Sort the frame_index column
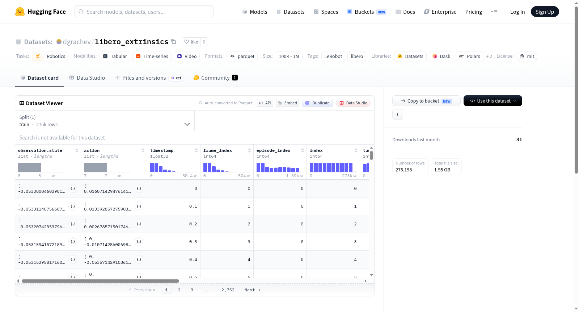The height and width of the screenshot is (312, 579). [249, 150]
